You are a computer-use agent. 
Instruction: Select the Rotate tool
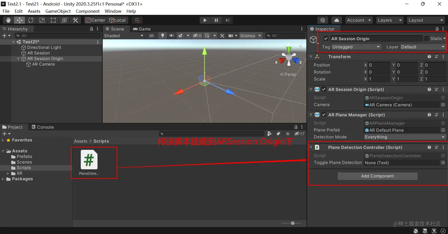point(31,20)
